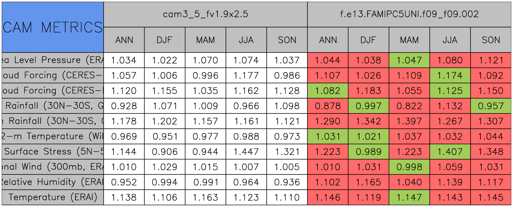The height and width of the screenshot is (207, 513).
Task: Click MAM header under f.e13.FAMIPC5UNI
Action: (409, 40)
